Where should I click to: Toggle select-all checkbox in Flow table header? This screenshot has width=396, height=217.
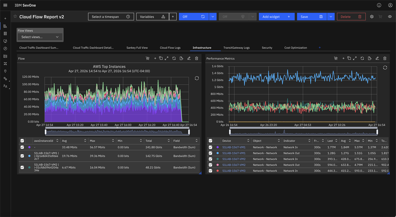coord(22,141)
